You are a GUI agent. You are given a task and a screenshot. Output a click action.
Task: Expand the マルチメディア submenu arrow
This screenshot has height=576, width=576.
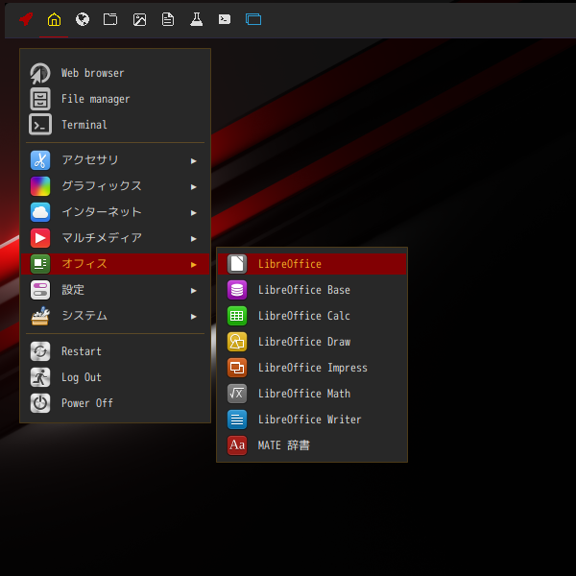[194, 239]
